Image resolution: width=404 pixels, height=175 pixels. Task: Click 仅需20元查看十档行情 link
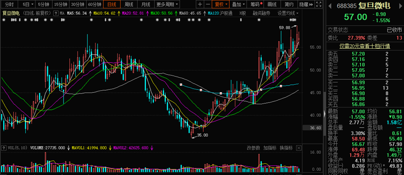pyautogui.click(x=365, y=46)
